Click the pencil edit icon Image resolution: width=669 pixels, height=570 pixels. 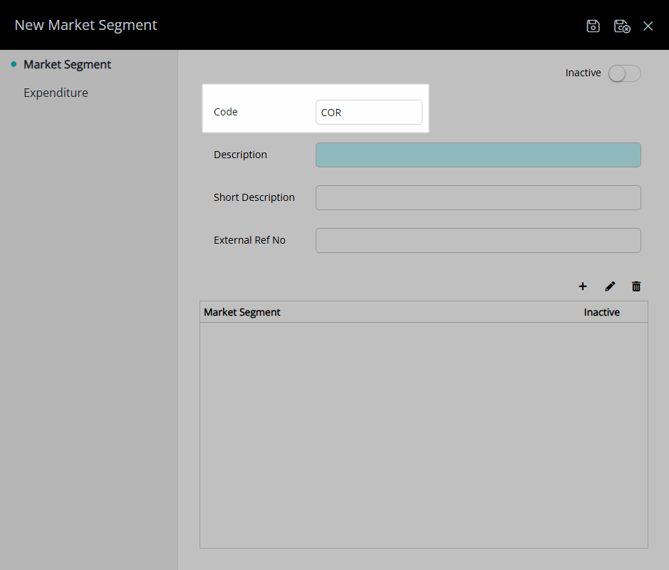pyautogui.click(x=610, y=286)
